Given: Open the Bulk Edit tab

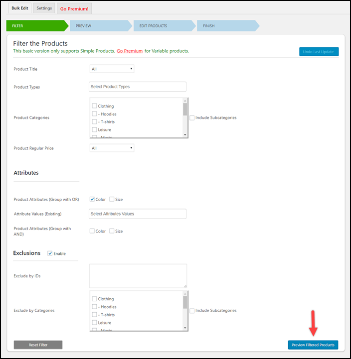Looking at the screenshot, I should click(19, 8).
